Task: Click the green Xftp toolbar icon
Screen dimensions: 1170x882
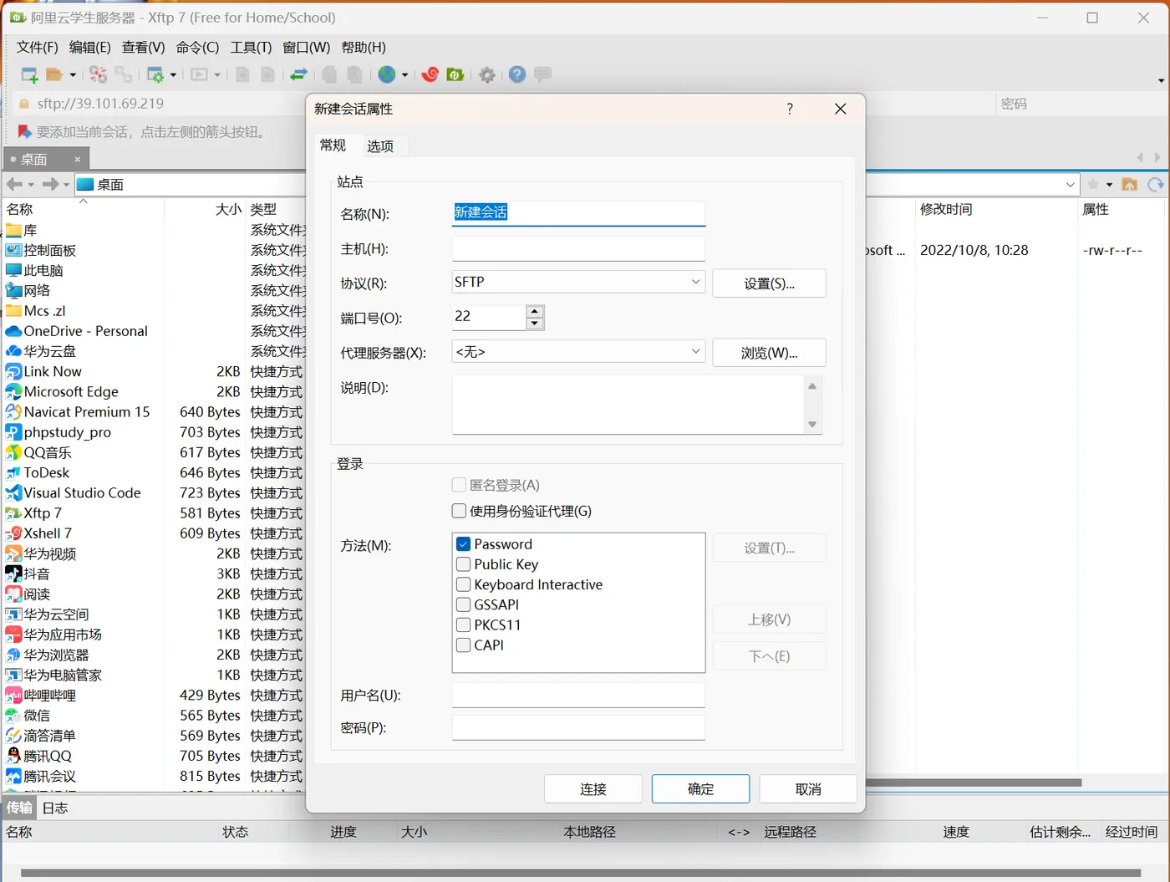Action: coord(455,75)
